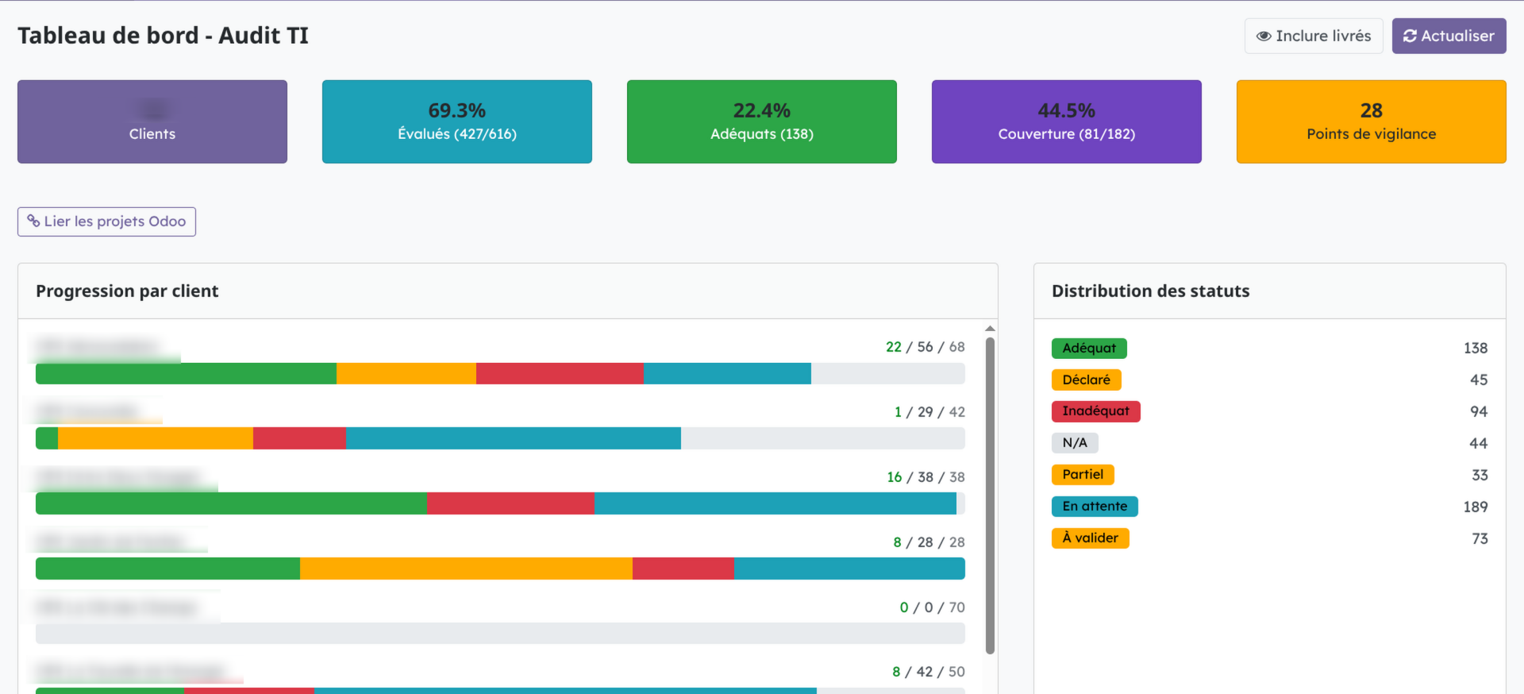The width and height of the screenshot is (1524, 694).
Task: Click scroll-up arrow of client progression list
Action: [990, 328]
